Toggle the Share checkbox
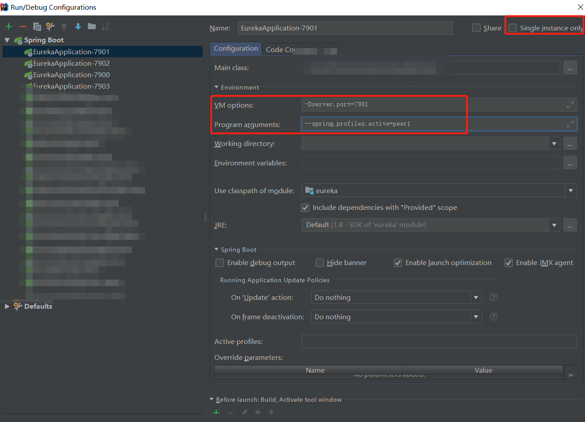The image size is (585, 422). click(476, 28)
